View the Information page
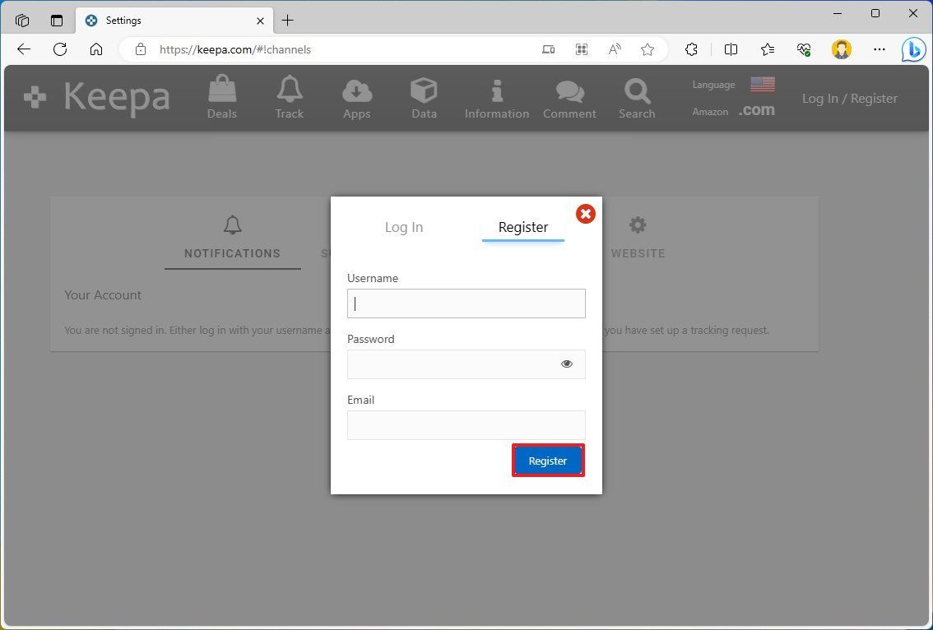Screen dimensions: 933x630 pos(496,97)
